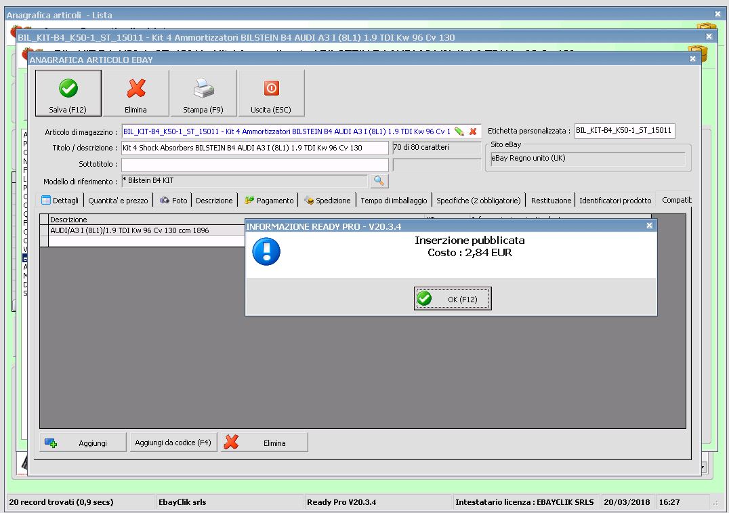Click the magnifier search icon beside Modello di riferimento

click(x=379, y=181)
